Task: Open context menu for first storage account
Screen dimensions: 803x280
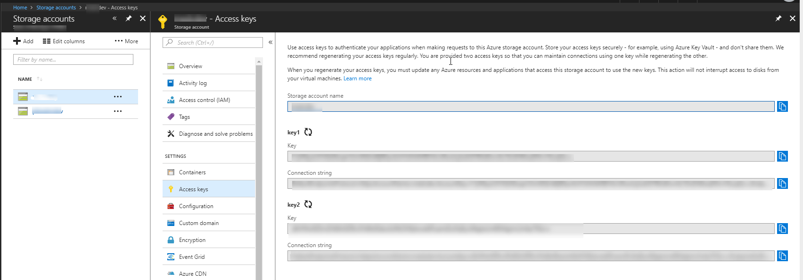Action: click(118, 97)
